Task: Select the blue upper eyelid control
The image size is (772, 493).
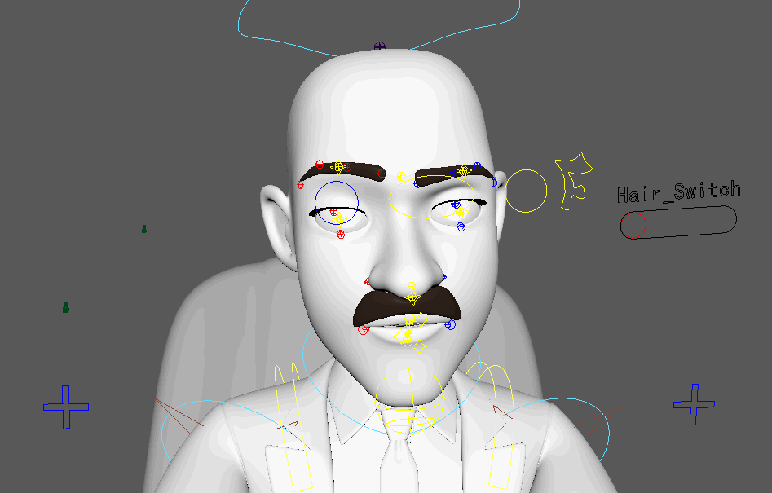Action: click(456, 205)
